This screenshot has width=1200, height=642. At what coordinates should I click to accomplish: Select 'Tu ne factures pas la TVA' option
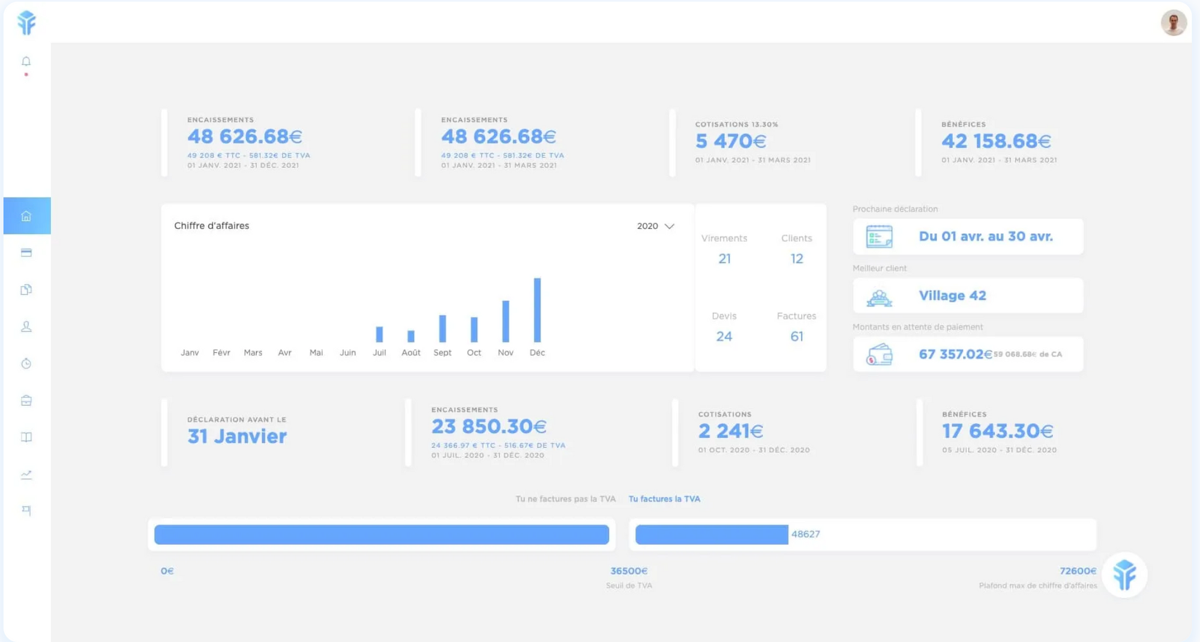[565, 498]
